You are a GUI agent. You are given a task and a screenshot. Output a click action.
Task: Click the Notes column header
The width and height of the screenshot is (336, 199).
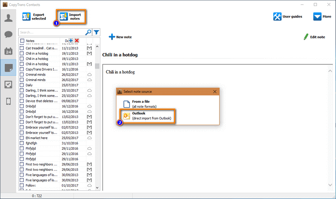[30, 41]
